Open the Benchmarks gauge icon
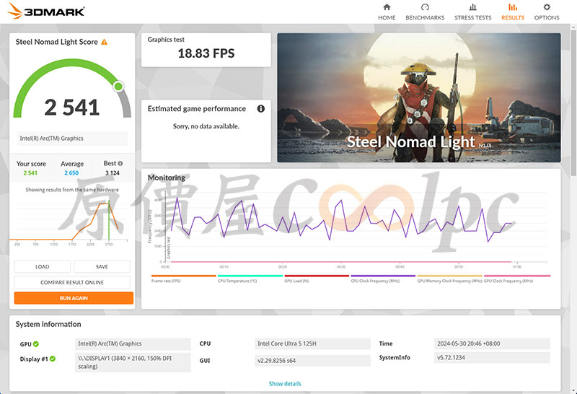Image resolution: width=577 pixels, height=394 pixels. pos(425,7)
